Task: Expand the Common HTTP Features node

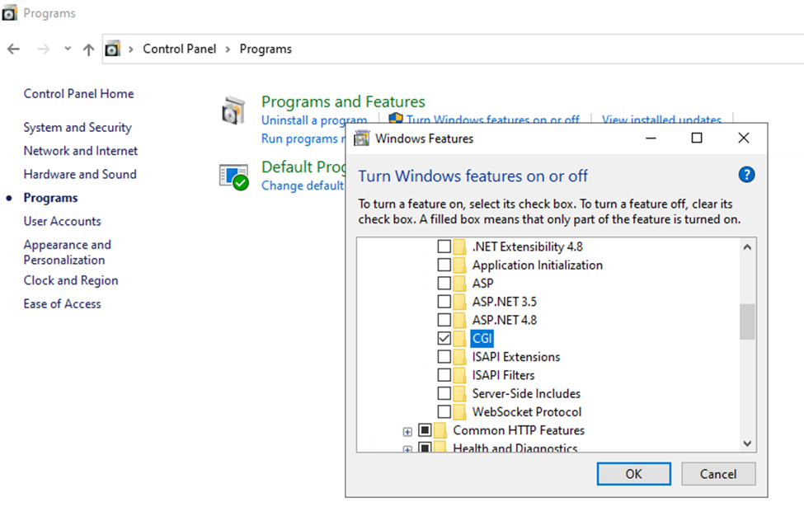Action: tap(407, 432)
